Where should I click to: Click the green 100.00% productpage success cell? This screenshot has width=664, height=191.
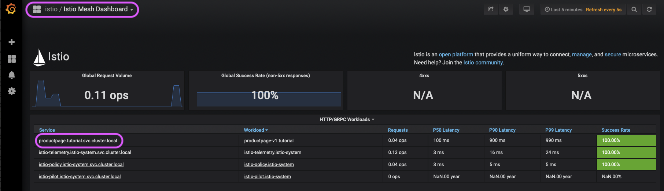click(x=626, y=141)
